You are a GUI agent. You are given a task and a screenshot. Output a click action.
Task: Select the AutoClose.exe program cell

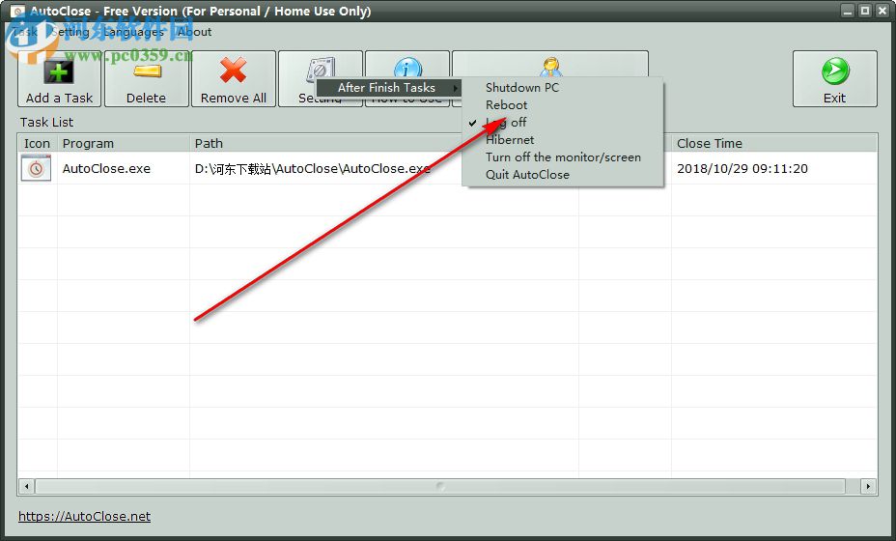click(106, 169)
